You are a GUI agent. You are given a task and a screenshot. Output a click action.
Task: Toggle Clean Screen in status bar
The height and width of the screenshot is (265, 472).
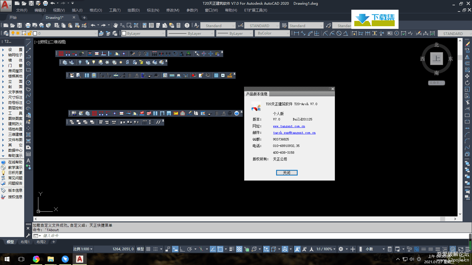[460, 249]
